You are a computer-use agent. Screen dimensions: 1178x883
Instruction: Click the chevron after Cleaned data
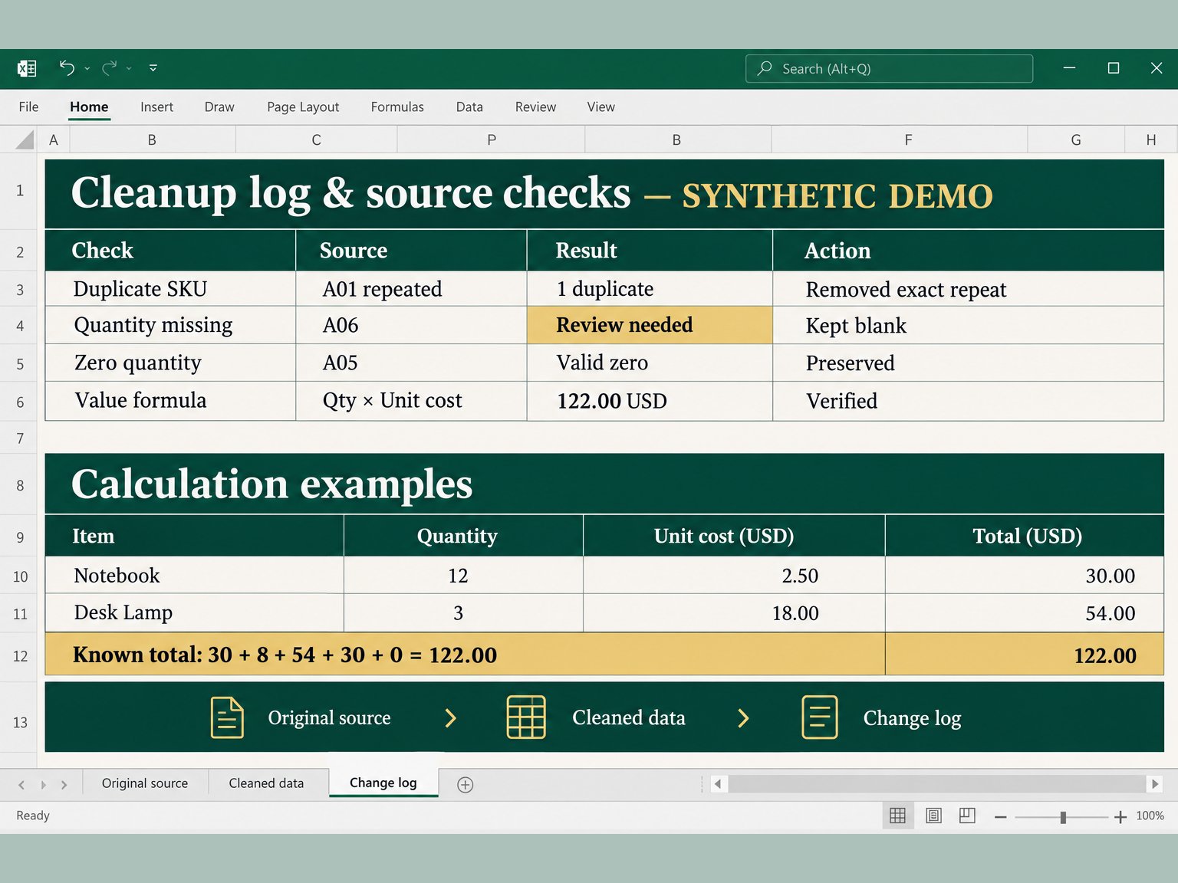click(743, 718)
